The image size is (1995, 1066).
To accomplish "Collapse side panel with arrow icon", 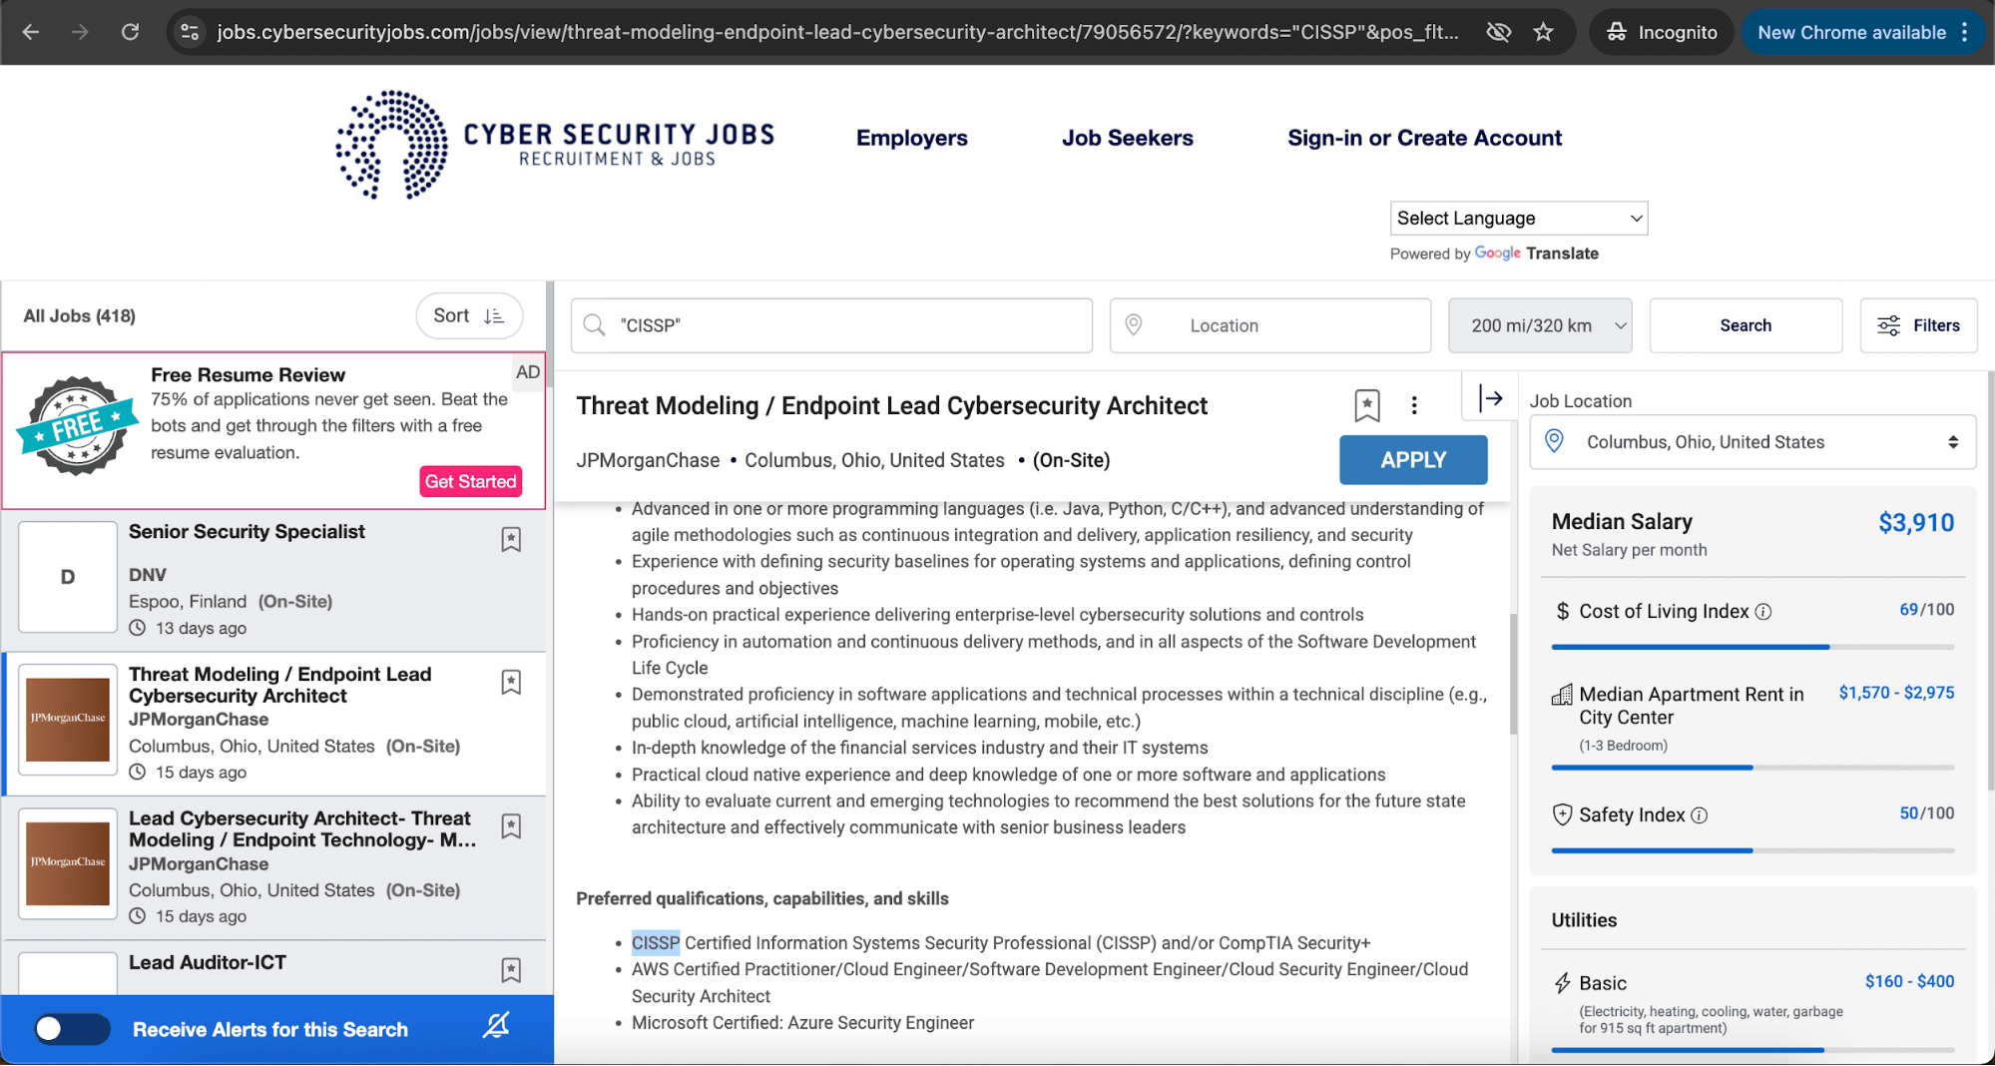I will click(x=1490, y=398).
